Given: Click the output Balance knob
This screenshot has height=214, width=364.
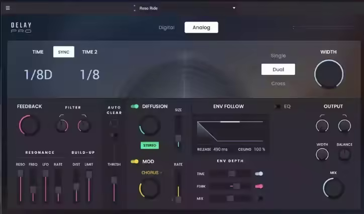Looking at the screenshot, I should click(x=344, y=155).
